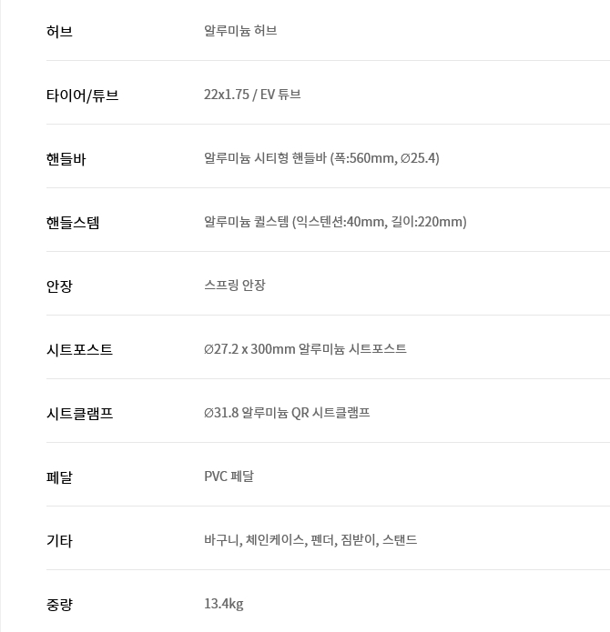This screenshot has width=610, height=632.
Task: Click the 허브 row label
Action: pyautogui.click(x=59, y=32)
